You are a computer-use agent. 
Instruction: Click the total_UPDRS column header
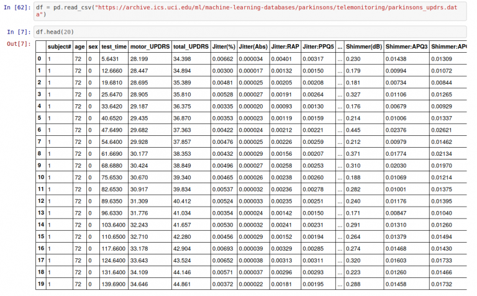tap(191, 47)
